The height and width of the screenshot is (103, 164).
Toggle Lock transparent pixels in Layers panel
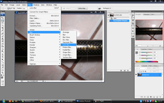[x=140, y=71]
